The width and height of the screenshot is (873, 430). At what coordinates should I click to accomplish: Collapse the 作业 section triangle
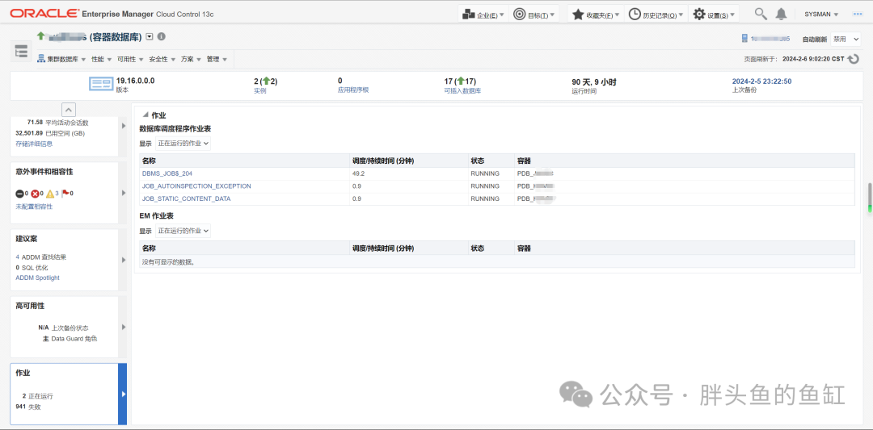pos(145,115)
